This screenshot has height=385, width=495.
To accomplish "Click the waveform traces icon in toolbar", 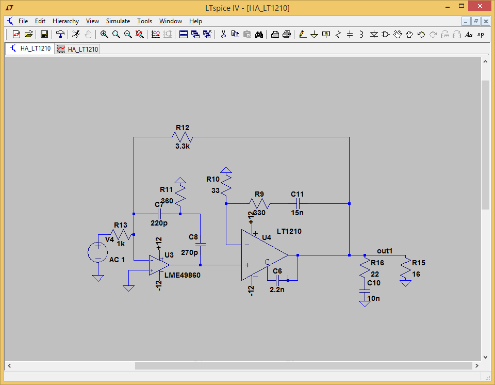I will click(156, 34).
